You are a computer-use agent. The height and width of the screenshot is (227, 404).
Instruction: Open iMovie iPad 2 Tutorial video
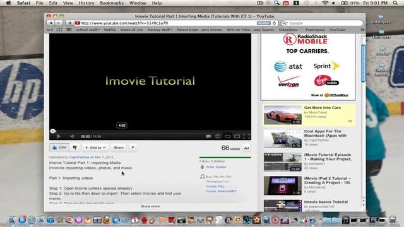[283, 185]
